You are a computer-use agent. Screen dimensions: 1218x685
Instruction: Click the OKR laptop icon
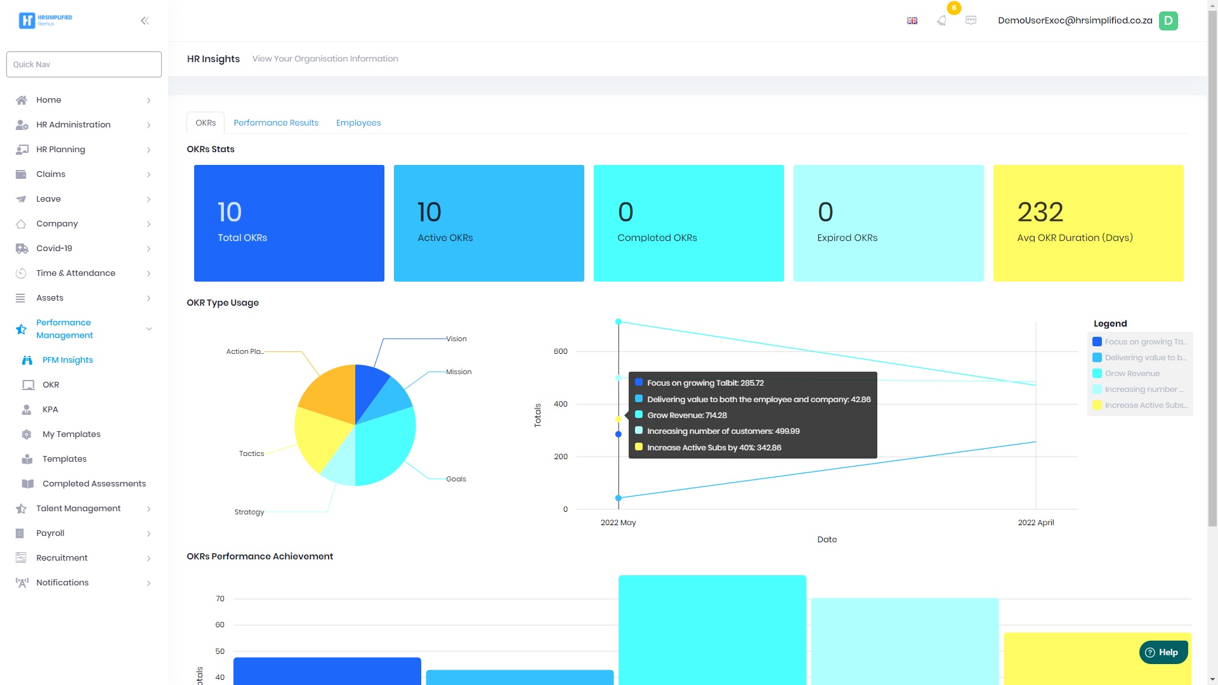coord(28,384)
